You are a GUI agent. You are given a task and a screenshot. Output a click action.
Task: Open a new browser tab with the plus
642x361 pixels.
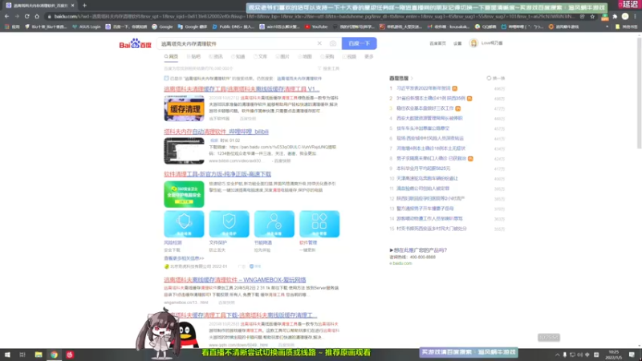pyautogui.click(x=84, y=6)
